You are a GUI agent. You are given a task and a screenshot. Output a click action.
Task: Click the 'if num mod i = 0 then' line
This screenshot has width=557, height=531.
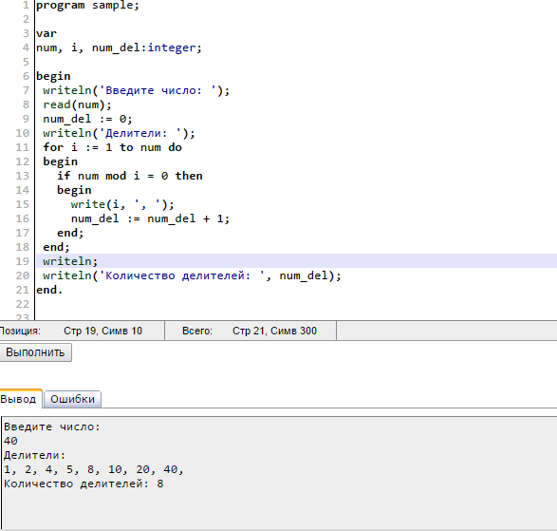[x=130, y=176]
